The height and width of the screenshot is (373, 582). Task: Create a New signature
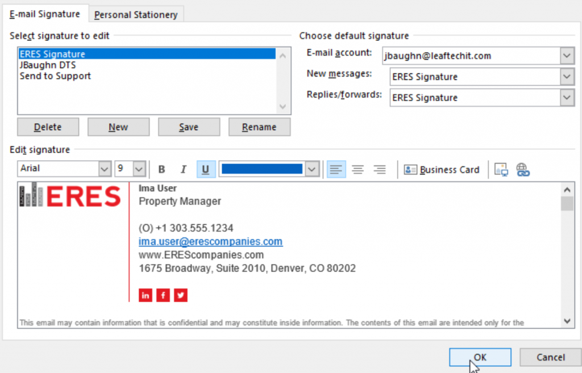[118, 127]
